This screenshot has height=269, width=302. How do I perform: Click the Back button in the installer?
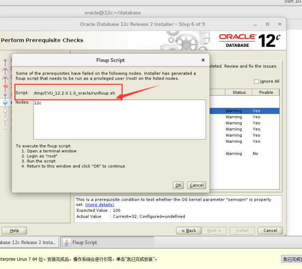pos(189,231)
